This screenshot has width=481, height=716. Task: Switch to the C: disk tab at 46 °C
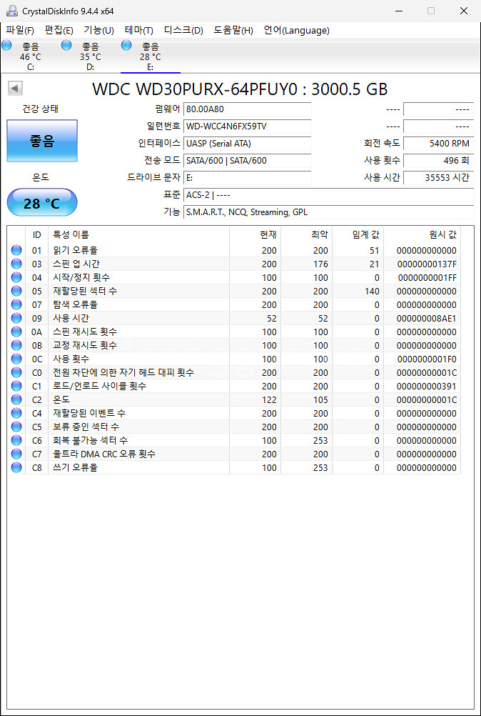point(30,56)
